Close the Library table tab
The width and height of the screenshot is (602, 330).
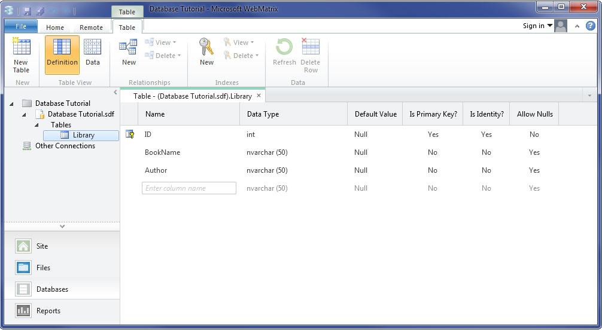point(259,96)
